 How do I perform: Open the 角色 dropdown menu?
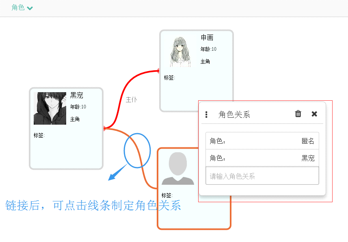pyautogui.click(x=22, y=8)
